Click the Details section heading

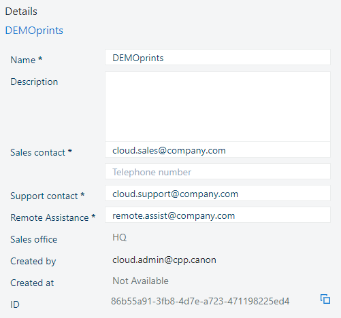point(21,12)
